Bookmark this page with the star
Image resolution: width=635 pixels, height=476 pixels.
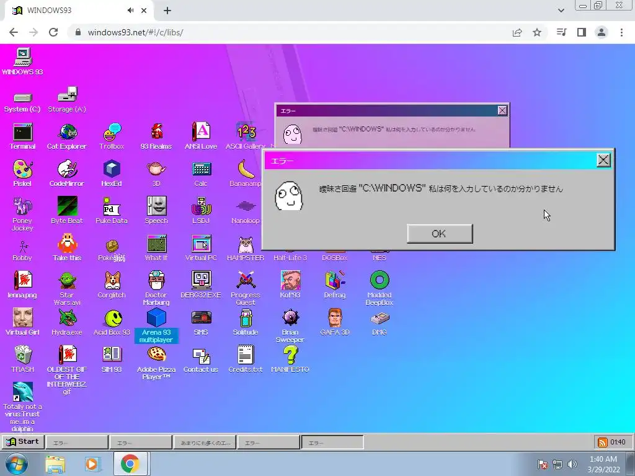coord(537,32)
